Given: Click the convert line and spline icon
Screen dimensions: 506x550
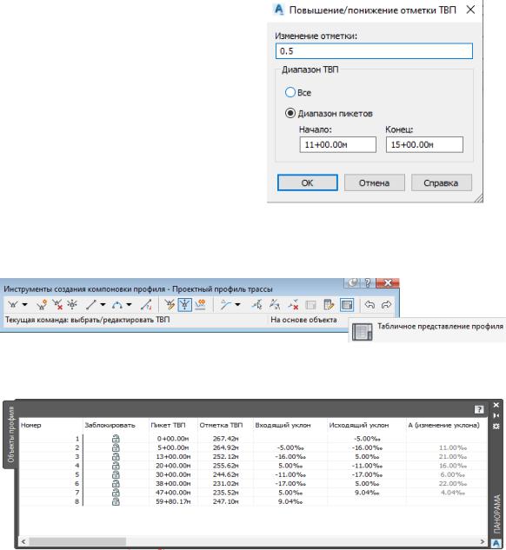Looking at the screenshot, I should pos(146,304).
